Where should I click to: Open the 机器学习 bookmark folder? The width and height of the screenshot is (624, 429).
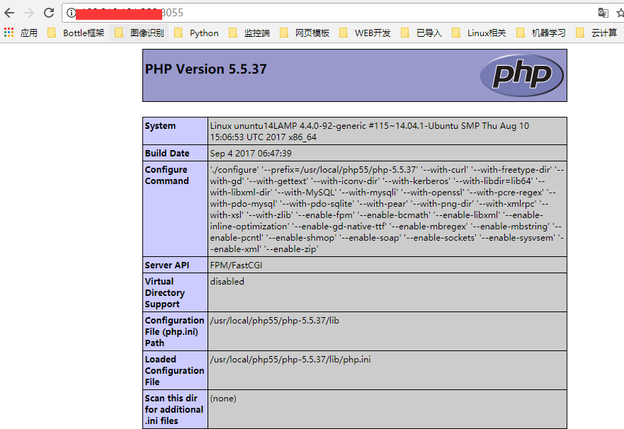pyautogui.click(x=541, y=33)
